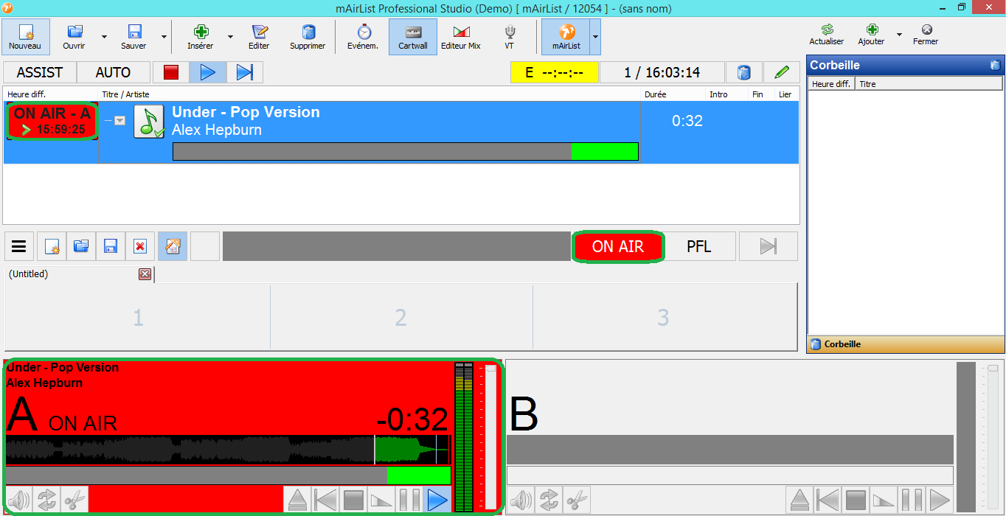The width and height of the screenshot is (1006, 516).
Task: Click the Supprimer trash icon
Action: click(308, 37)
